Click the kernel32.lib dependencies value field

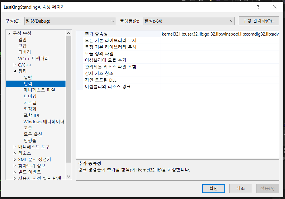(220, 34)
